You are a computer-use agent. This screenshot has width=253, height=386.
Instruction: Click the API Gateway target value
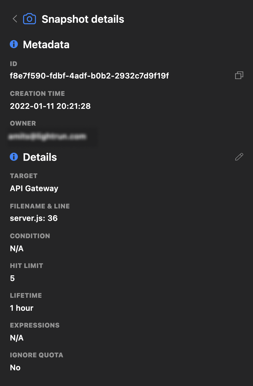[34, 188]
